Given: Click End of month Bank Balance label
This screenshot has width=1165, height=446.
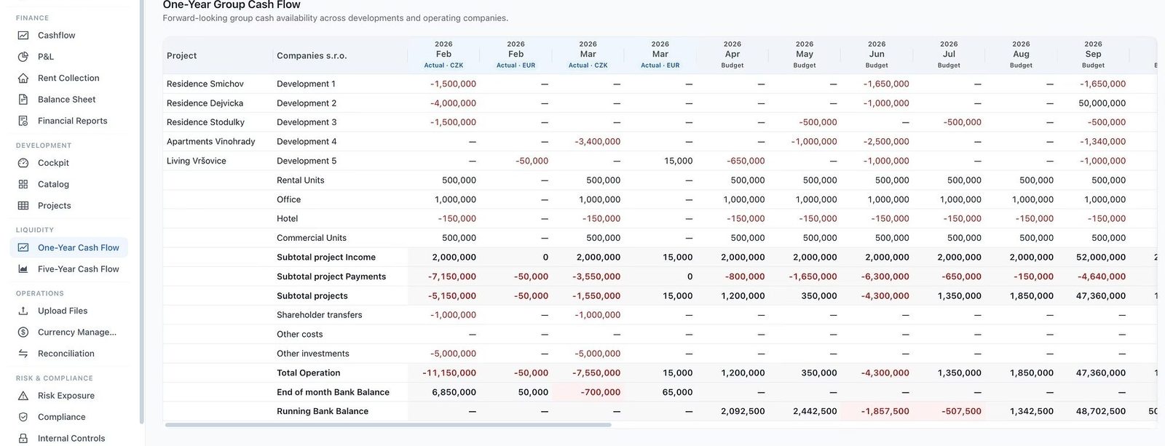Looking at the screenshot, I should (x=333, y=392).
